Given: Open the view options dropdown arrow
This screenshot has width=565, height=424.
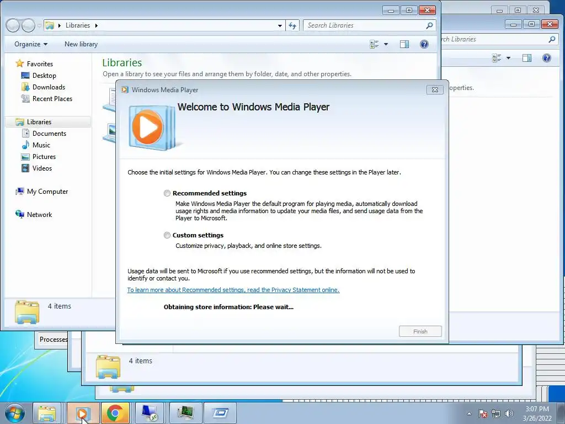Looking at the screenshot, I should (386, 44).
